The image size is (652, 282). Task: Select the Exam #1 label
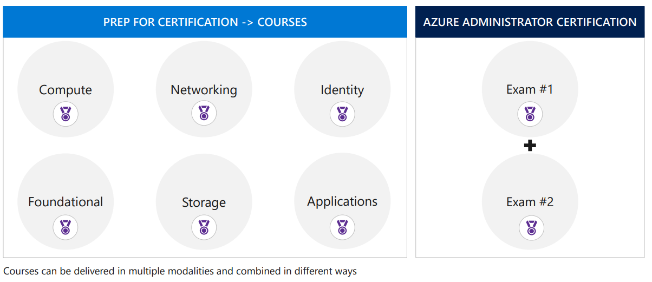530,89
